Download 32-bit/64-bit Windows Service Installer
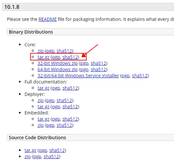174x165 pixels. (78, 76)
